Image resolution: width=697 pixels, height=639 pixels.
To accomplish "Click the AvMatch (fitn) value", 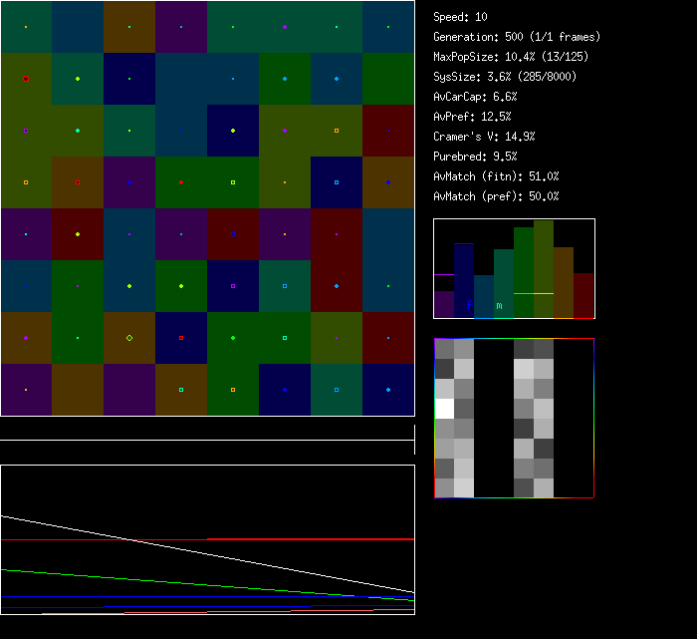I will (x=496, y=176).
